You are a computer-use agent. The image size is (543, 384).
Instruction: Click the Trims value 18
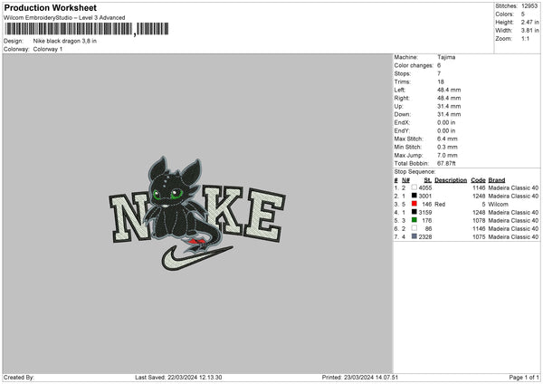[x=441, y=82]
